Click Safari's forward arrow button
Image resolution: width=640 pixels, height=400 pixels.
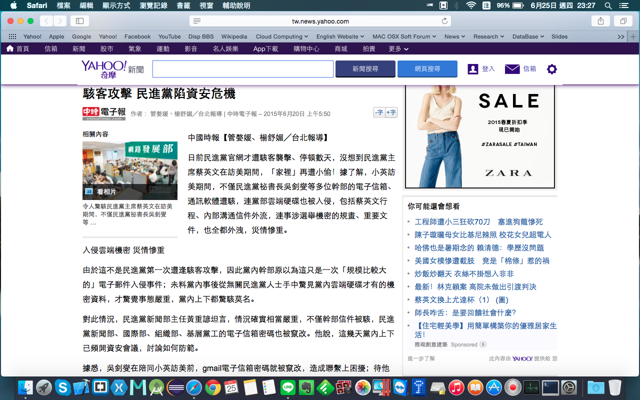tap(60, 21)
